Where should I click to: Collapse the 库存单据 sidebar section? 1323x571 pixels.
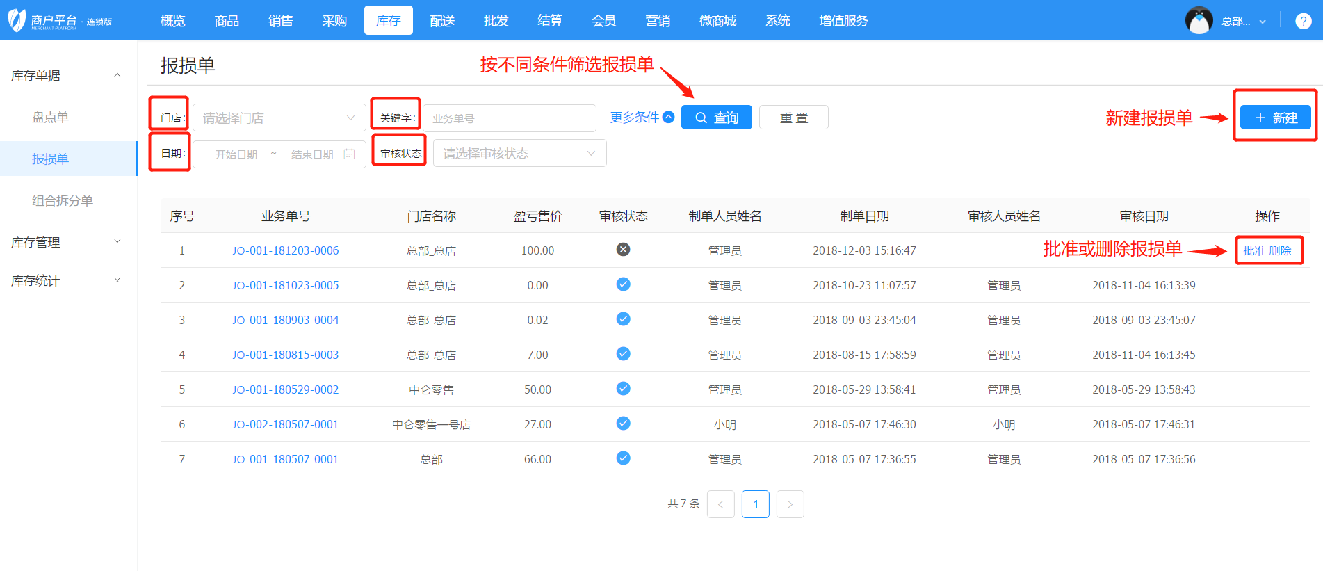point(66,75)
